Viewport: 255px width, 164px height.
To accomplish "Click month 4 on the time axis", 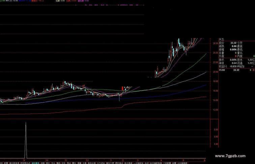I will [x=161, y=160].
